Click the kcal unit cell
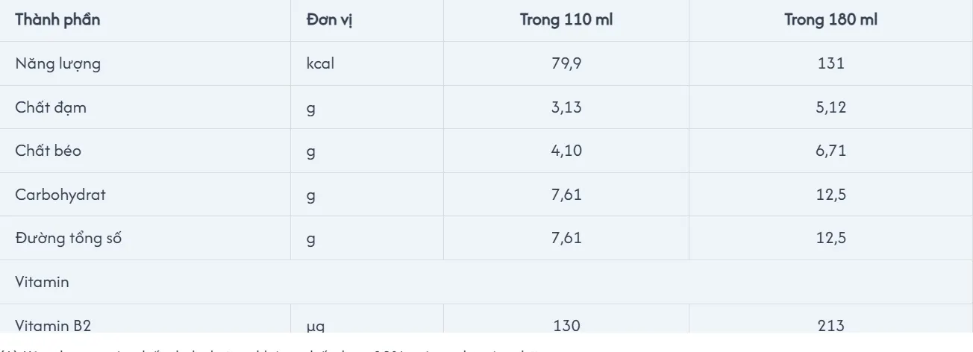Screen dimensions: 973x352 320,63
